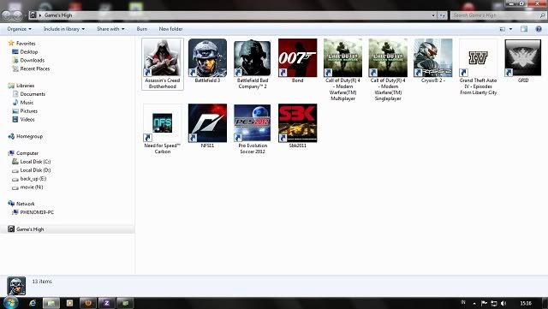Screen dimensions: 548x309
Task: Launch Internet Explorer from taskbar
Action: coord(33,303)
